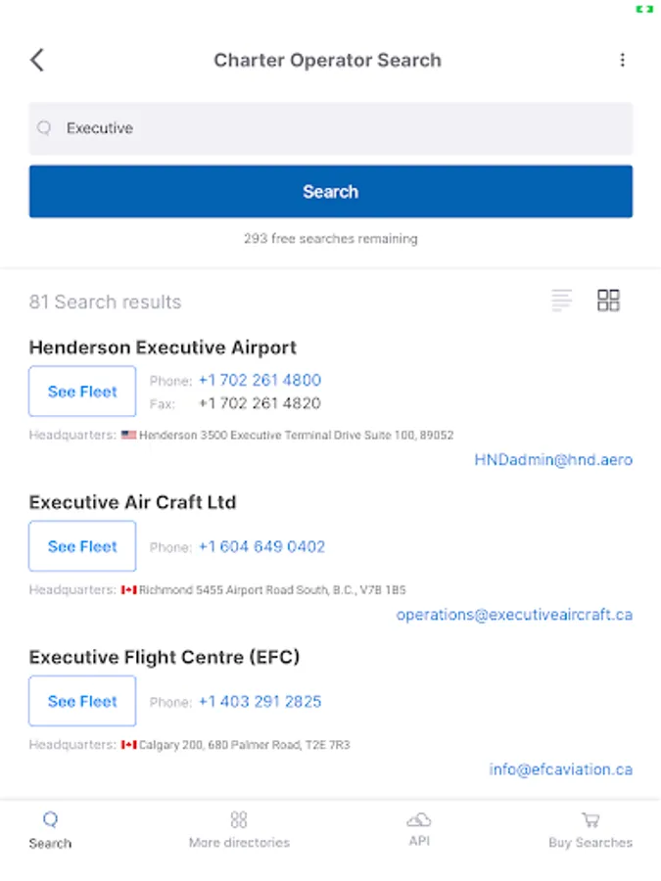This screenshot has width=661, height=881.
Task: Switch to grid view layout
Action: click(608, 301)
